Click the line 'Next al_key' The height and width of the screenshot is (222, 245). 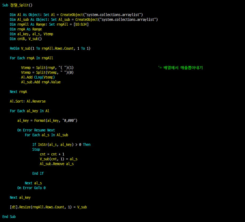(x=20, y=198)
